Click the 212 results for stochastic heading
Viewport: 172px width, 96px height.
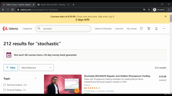point(32,44)
